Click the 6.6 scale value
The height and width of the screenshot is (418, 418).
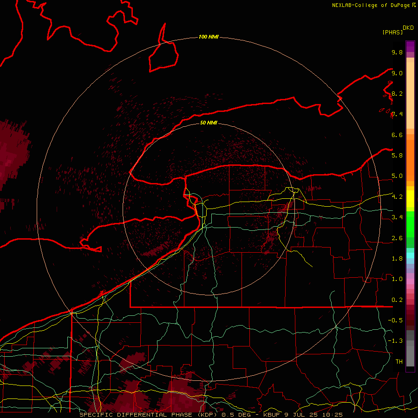[x=397, y=135]
